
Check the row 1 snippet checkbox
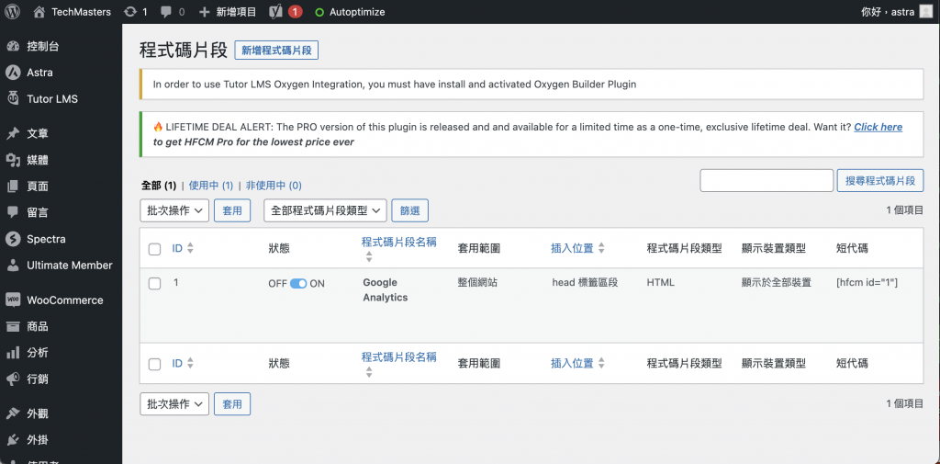pyautogui.click(x=154, y=284)
